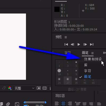The width and height of the screenshot is (106, 106).
Task: Switch to the 画笔 tab
Action: (x=85, y=53)
